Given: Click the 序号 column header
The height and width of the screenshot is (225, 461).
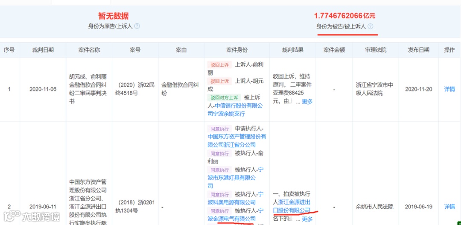Looking at the screenshot, I should tap(9, 50).
